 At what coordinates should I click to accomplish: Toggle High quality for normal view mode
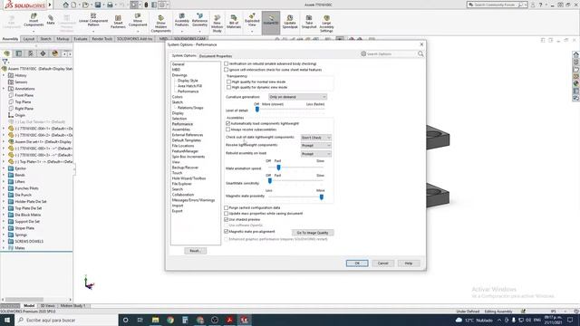[x=228, y=81]
